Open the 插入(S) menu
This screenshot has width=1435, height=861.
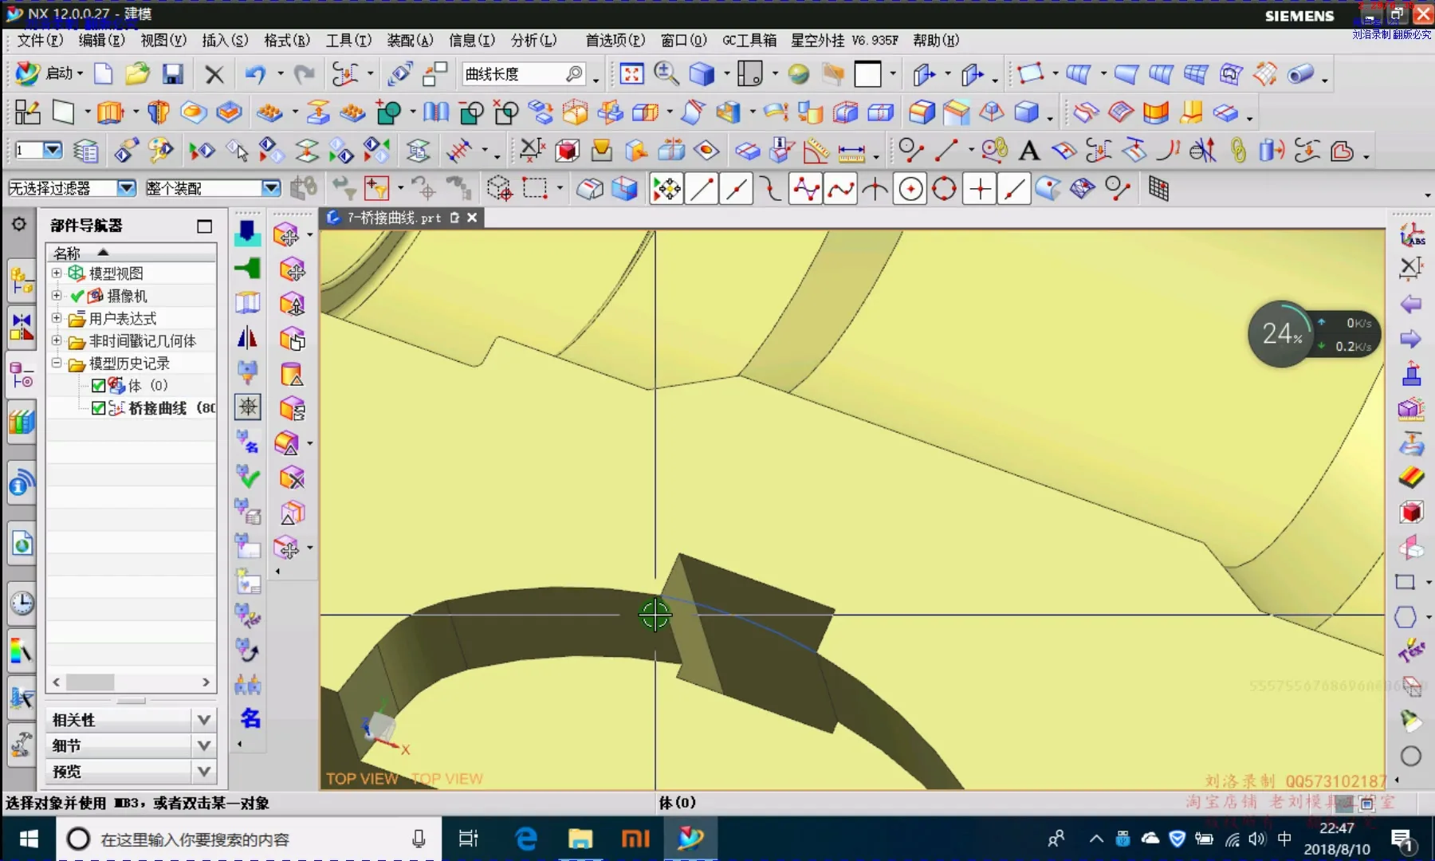(x=225, y=40)
